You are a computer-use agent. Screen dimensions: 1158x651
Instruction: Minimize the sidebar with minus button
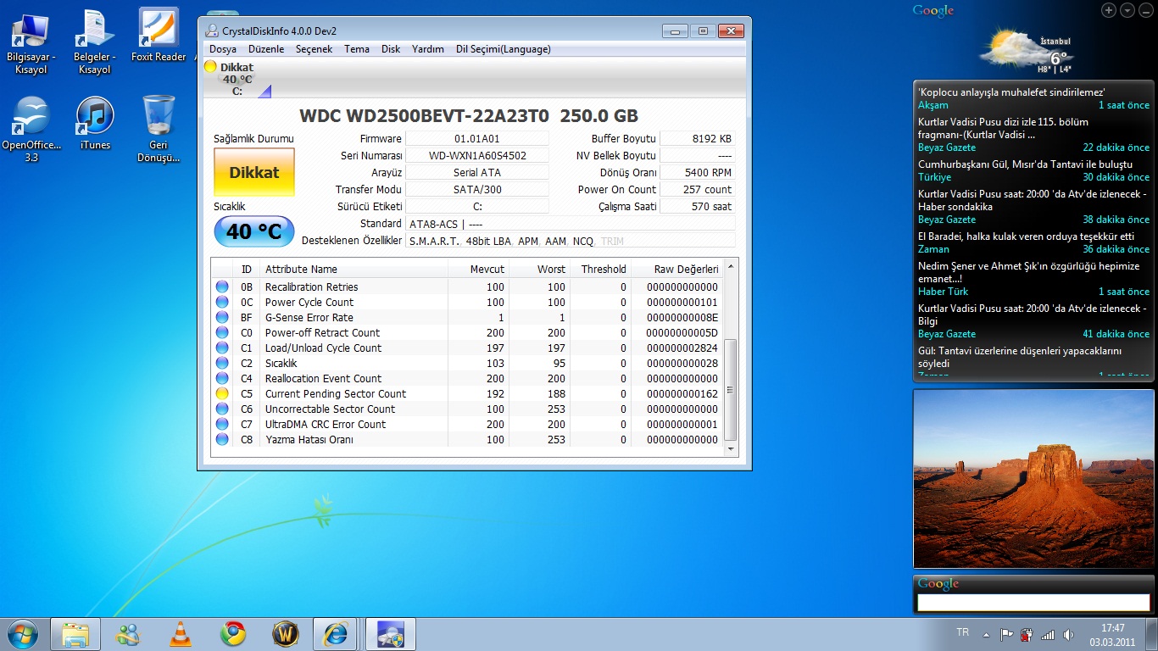point(1145,10)
